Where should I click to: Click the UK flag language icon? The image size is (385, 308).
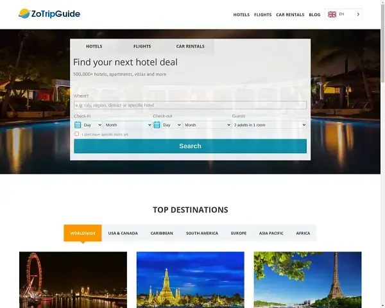pos(332,14)
